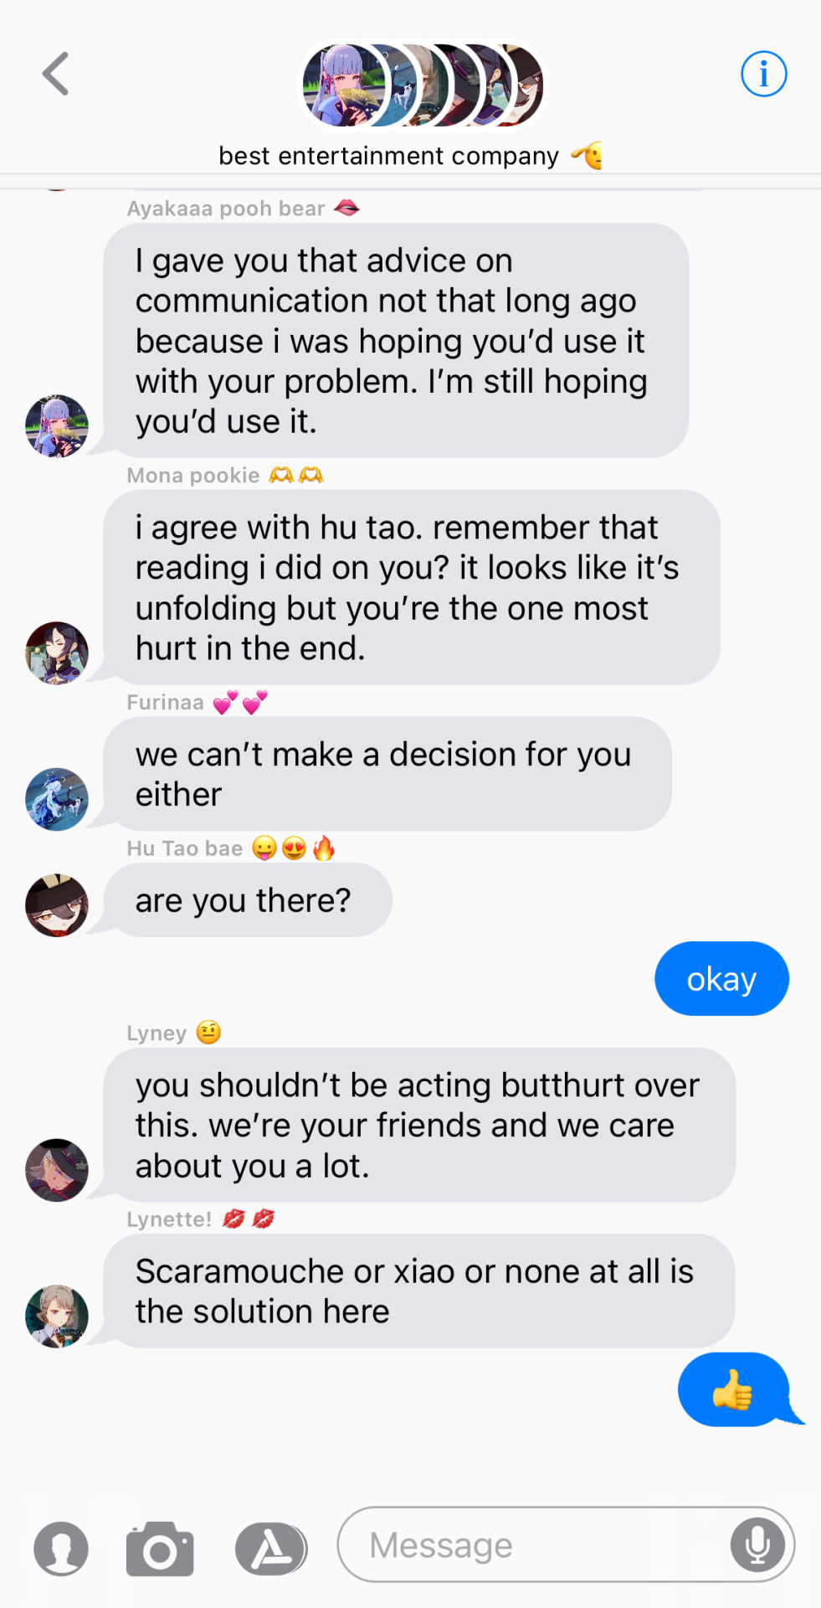Open the conversation info icon

(x=763, y=74)
